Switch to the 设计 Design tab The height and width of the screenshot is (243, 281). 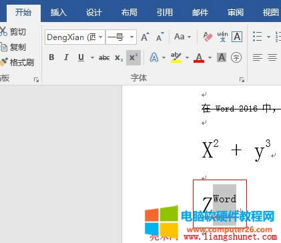[x=94, y=13]
